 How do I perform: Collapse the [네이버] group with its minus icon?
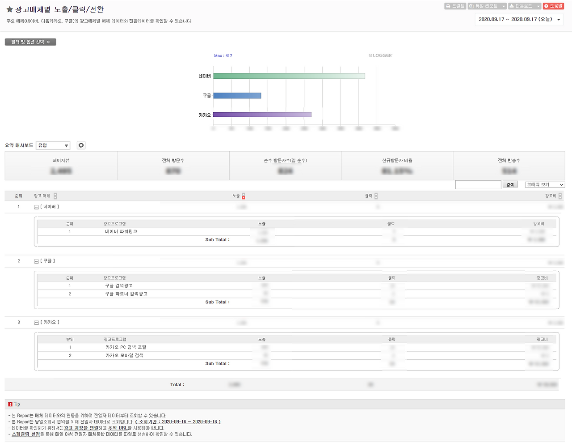tap(36, 206)
